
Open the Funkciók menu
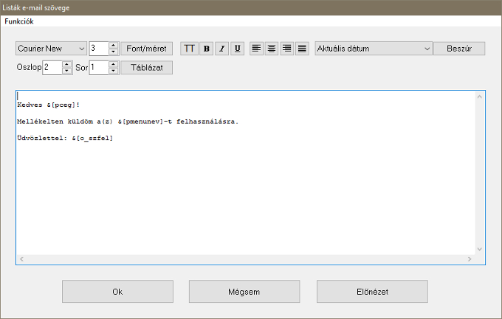(19, 21)
